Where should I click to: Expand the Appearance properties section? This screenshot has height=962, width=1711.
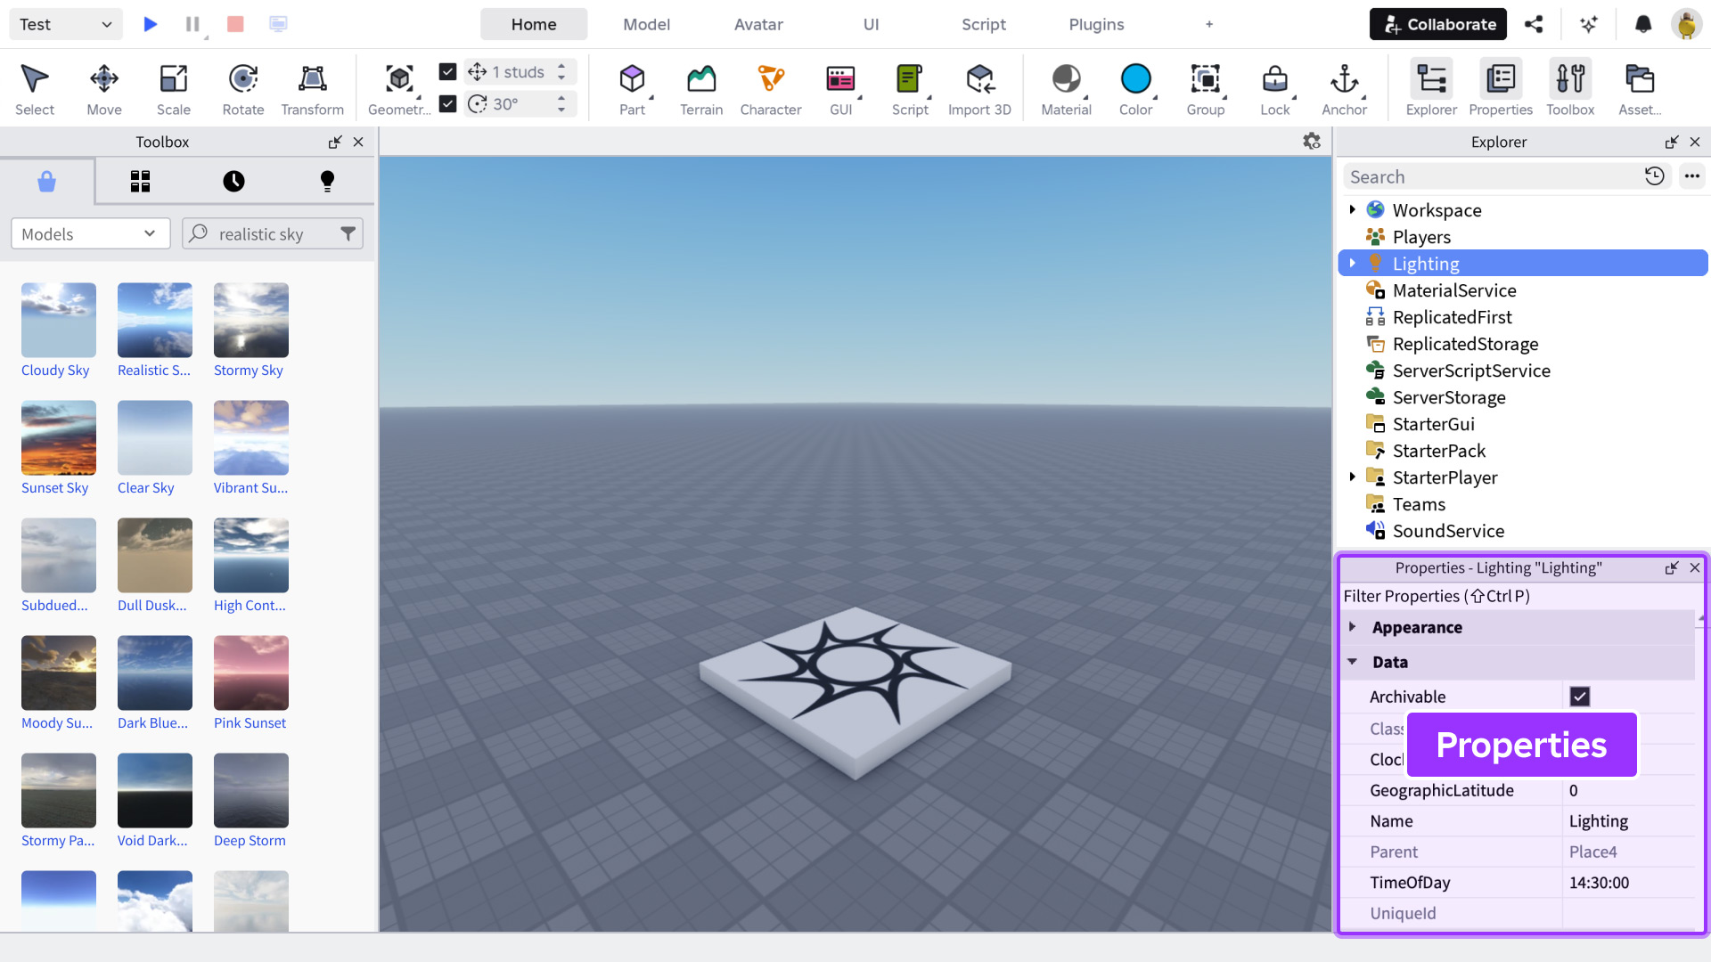point(1352,627)
